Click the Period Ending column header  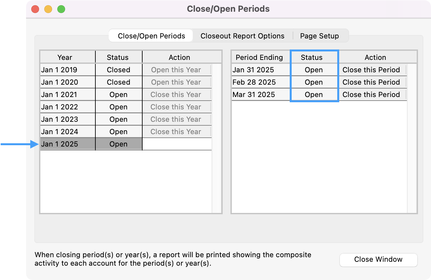point(259,58)
